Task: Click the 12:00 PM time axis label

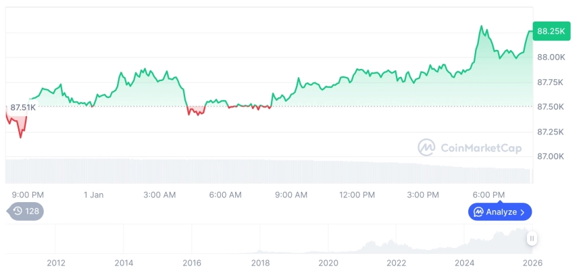Action: (357, 195)
